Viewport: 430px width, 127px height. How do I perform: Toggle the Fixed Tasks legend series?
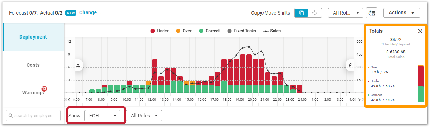(242, 31)
